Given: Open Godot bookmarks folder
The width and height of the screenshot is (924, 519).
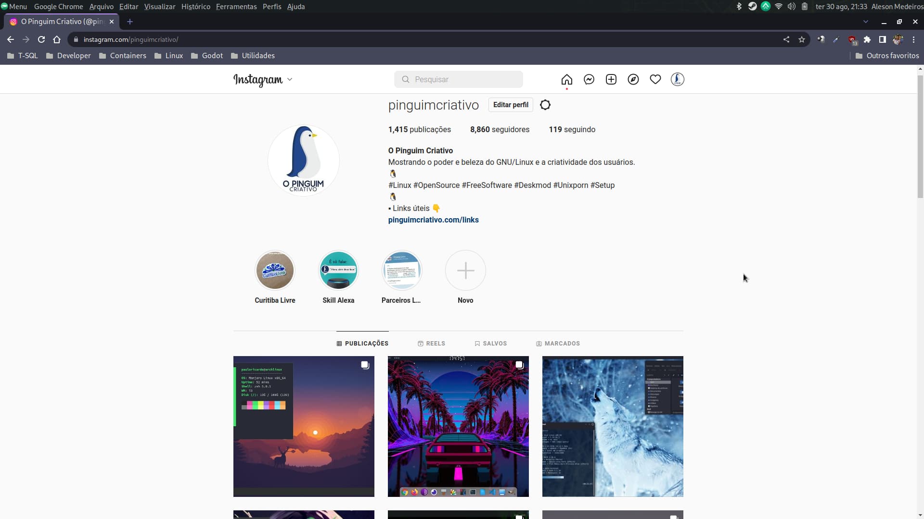Looking at the screenshot, I should pos(207,56).
